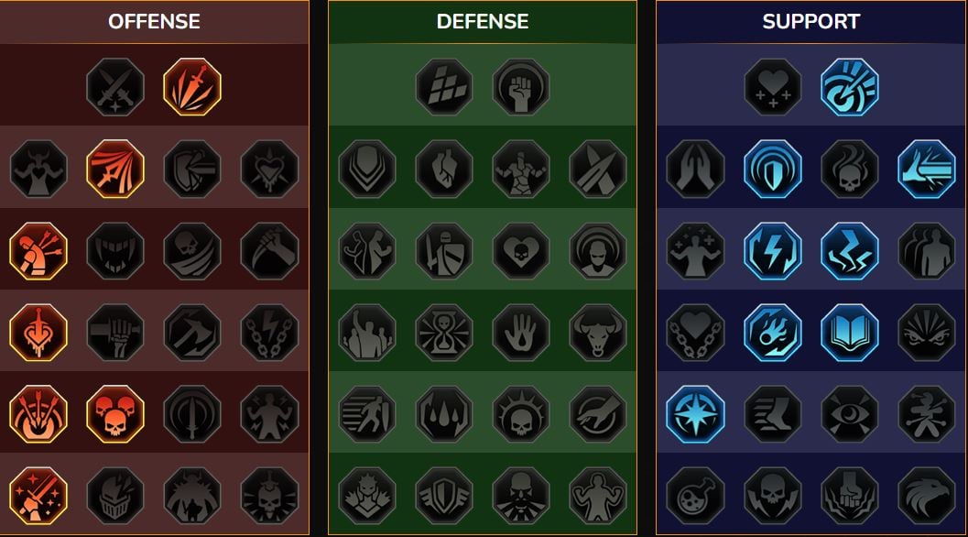Select the raised fist mastery in Defense

click(520, 87)
